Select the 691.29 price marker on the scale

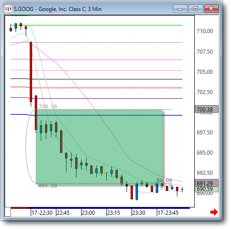point(207,183)
